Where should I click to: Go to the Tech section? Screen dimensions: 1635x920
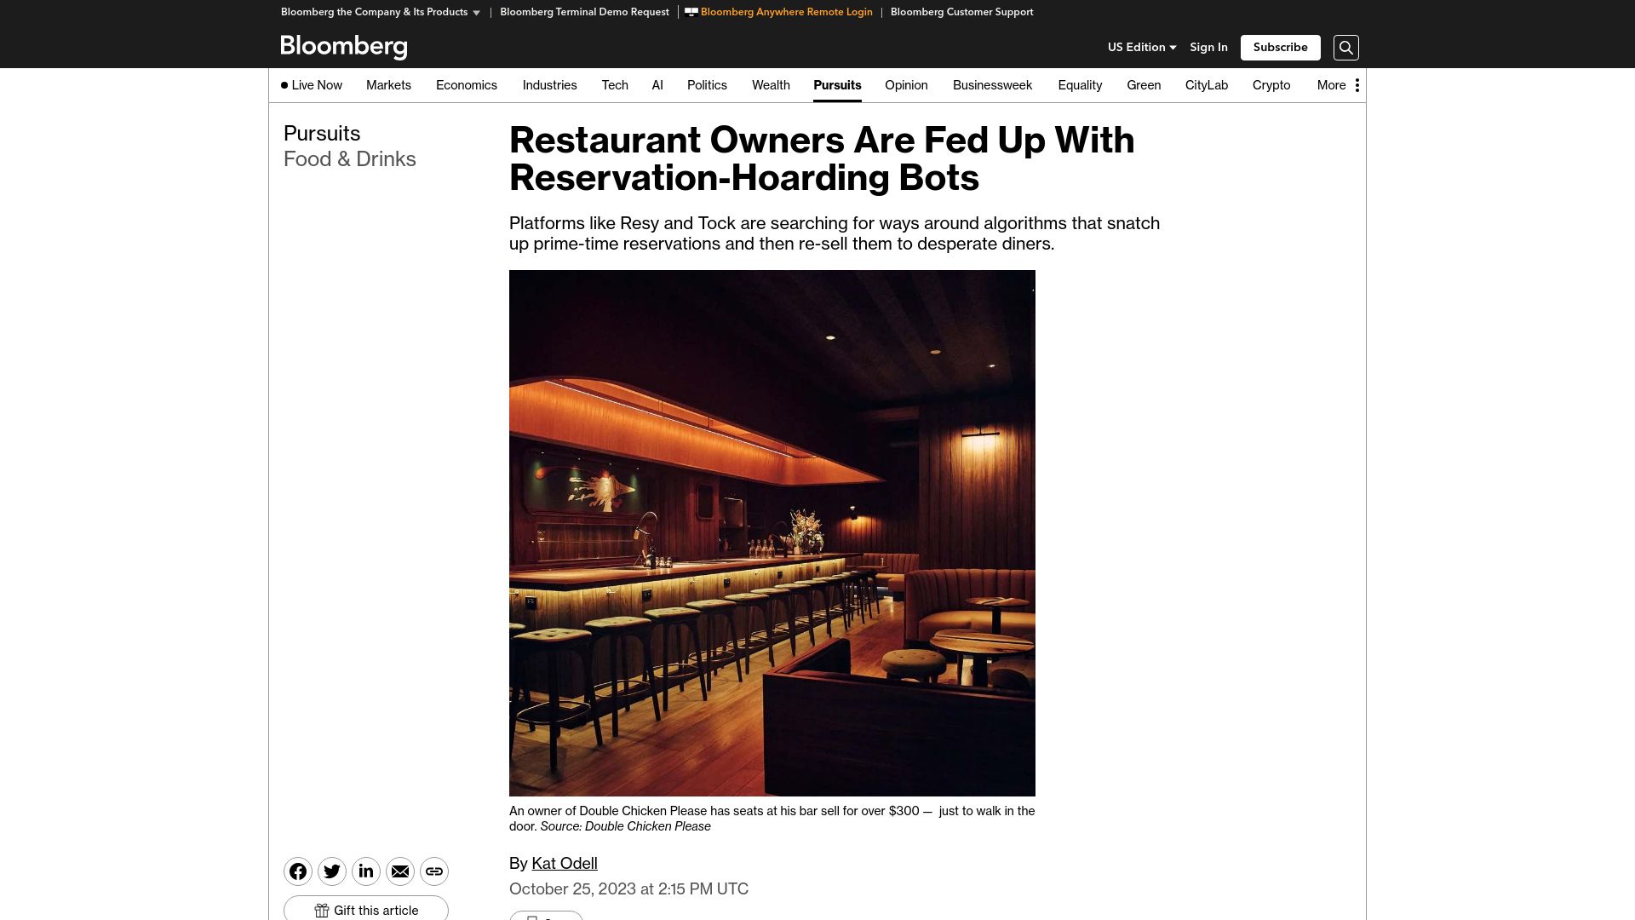(615, 85)
